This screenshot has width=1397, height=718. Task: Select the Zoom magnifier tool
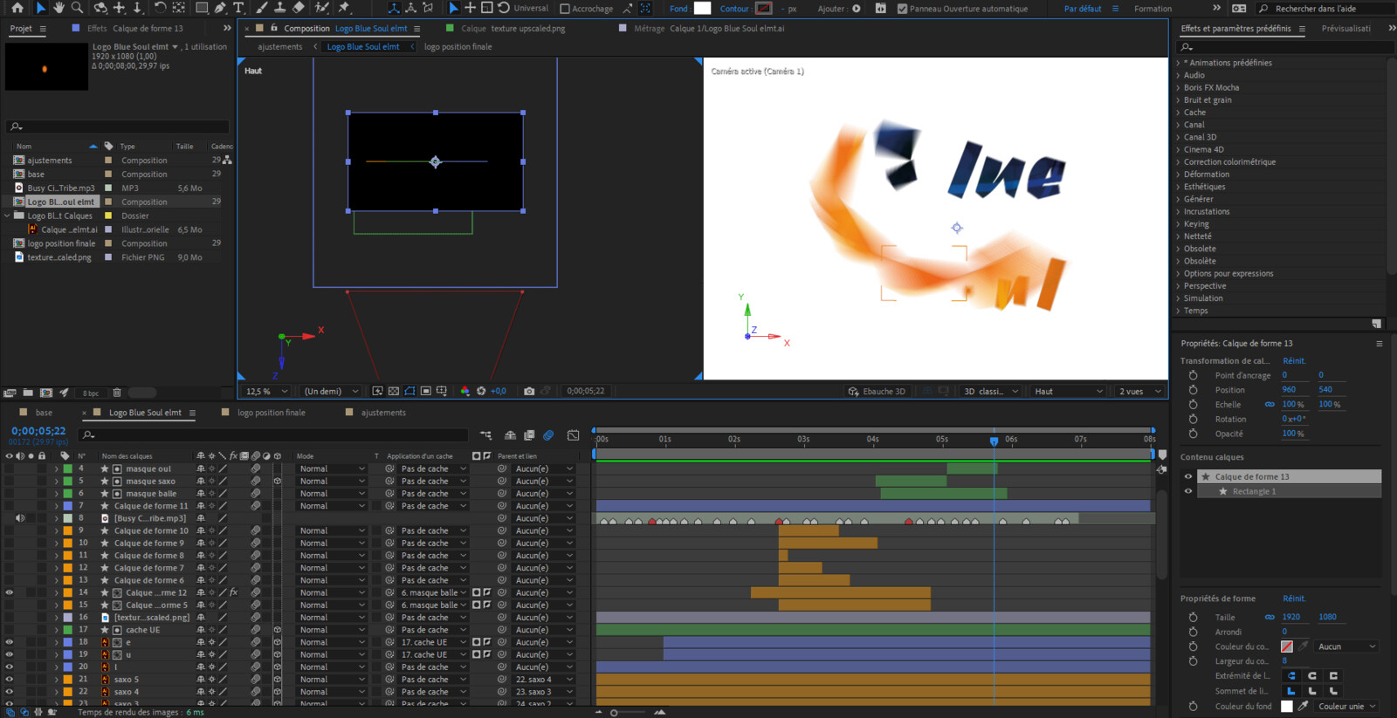point(77,8)
